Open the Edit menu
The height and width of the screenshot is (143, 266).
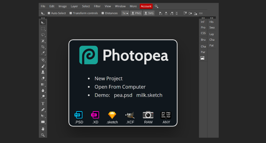point(52,6)
